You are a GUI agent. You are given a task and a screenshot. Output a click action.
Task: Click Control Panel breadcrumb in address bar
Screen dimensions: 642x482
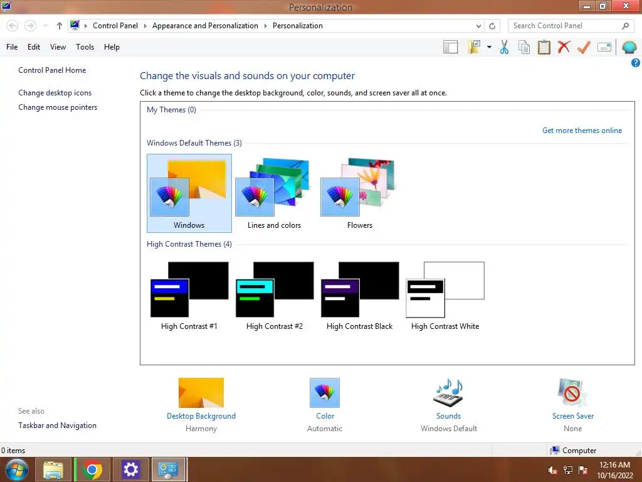[x=115, y=26]
